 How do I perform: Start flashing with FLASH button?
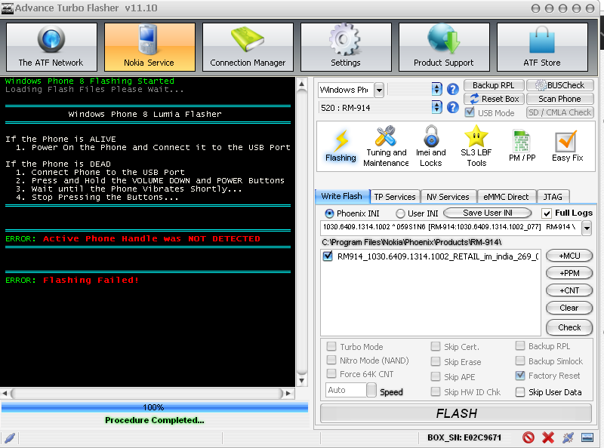pos(456,413)
